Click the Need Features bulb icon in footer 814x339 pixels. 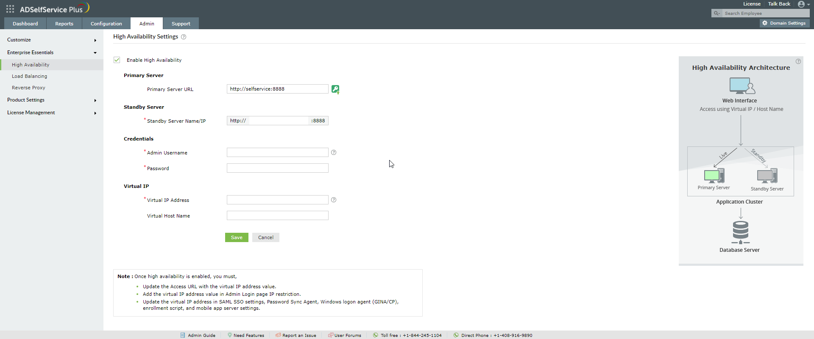coord(229,335)
